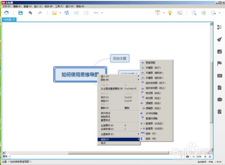Screen dimensions: 225x165
Task: Expand 插入 submenu in context menu
Action: point(119,76)
